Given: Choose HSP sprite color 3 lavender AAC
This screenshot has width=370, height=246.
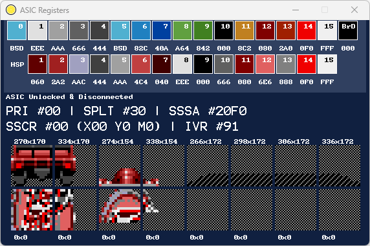Looking at the screenshot, I should click(x=79, y=64).
